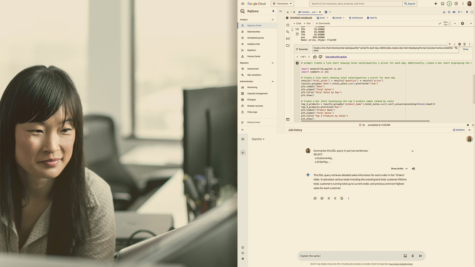
Task: Listen to the Gemini response aloud
Action: [x=413, y=169]
